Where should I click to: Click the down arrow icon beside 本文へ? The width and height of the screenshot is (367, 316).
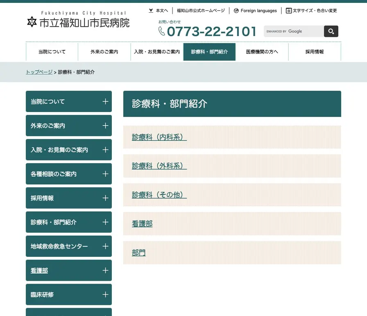point(151,11)
